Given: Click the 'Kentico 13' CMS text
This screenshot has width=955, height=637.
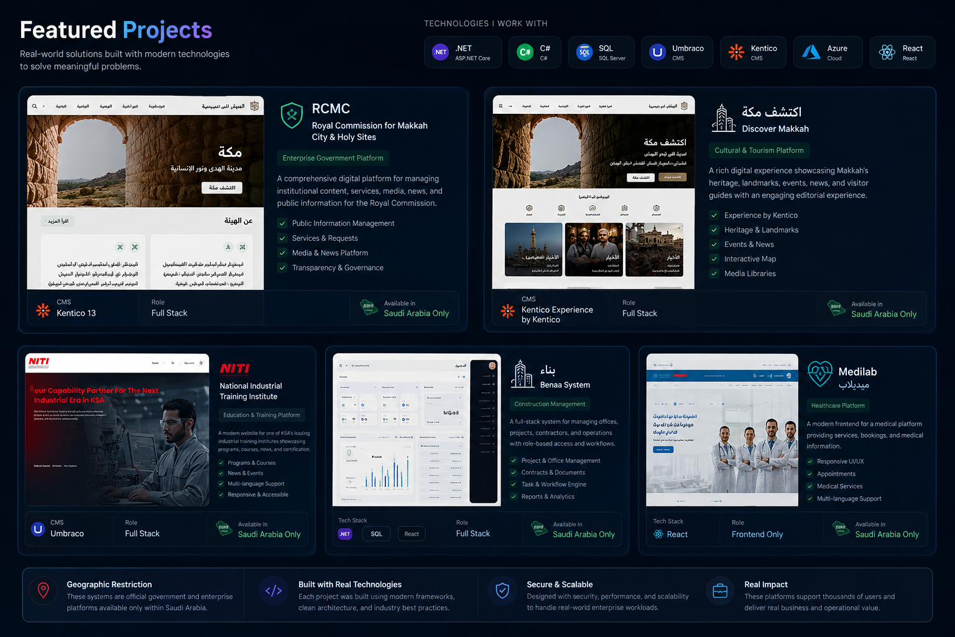Looking at the screenshot, I should (x=76, y=314).
